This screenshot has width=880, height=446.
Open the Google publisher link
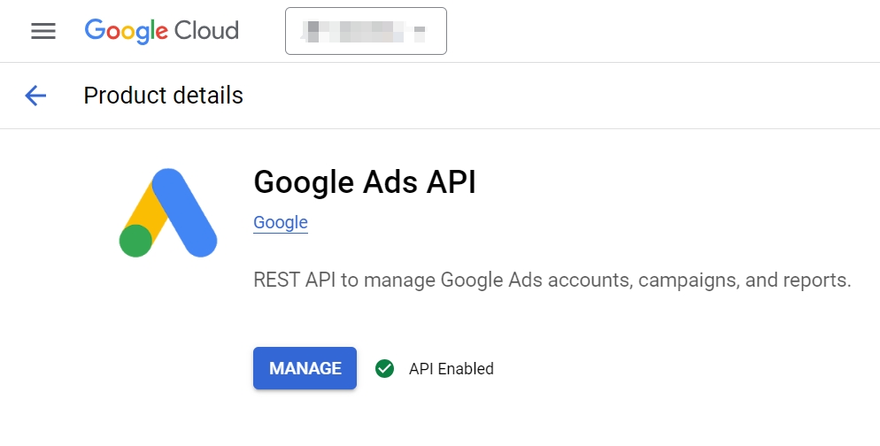point(280,222)
